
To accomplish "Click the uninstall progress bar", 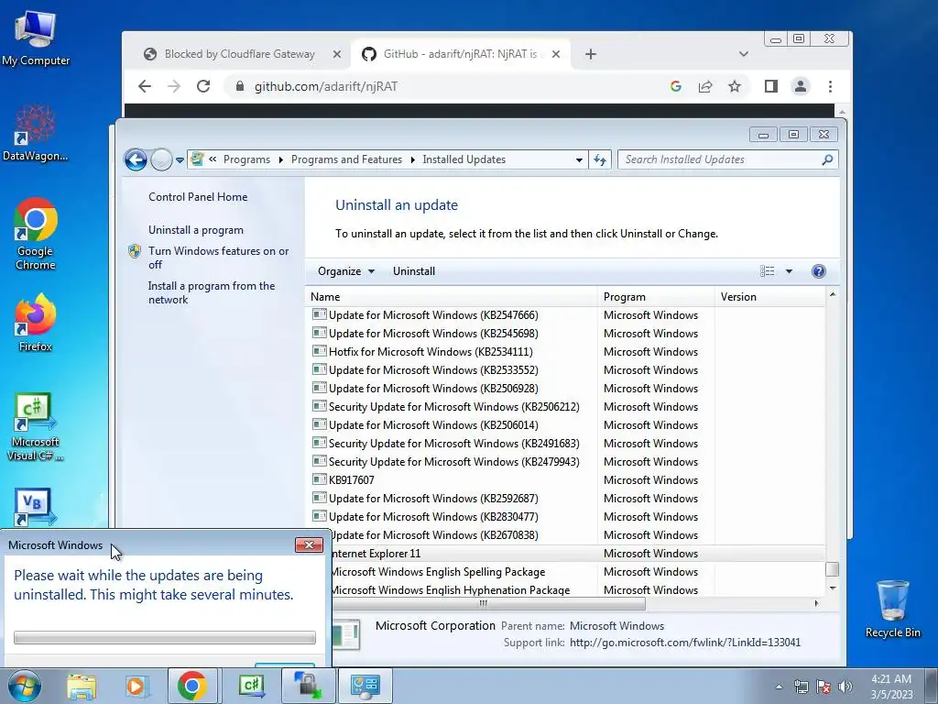I will 165,638.
